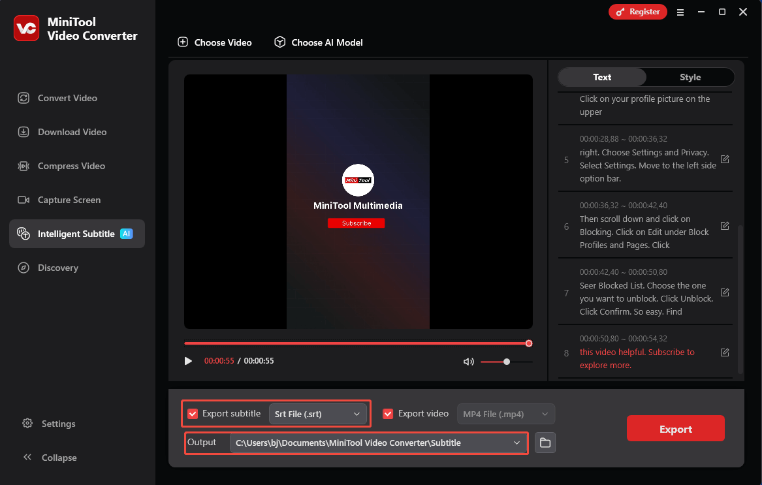The height and width of the screenshot is (485, 762).
Task: Click the Choose Video button
Action: click(x=215, y=42)
